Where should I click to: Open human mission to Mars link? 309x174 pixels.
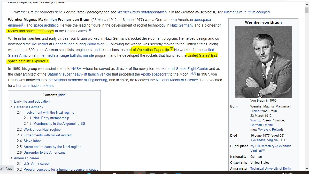35,86
